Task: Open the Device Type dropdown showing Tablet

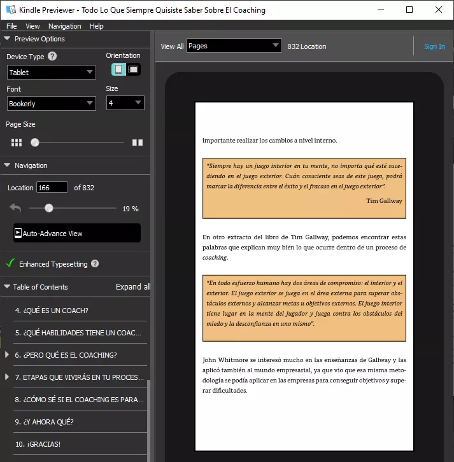Action: pos(52,72)
